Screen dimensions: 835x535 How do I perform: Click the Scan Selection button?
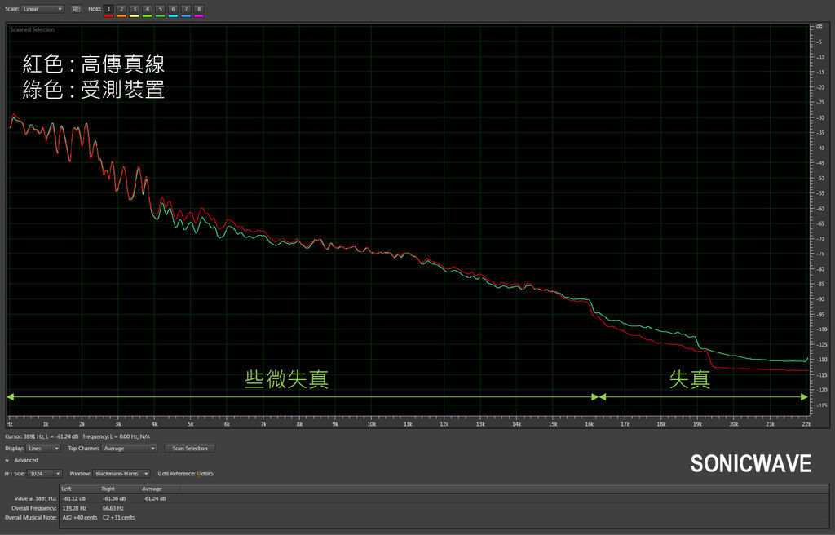pyautogui.click(x=190, y=449)
